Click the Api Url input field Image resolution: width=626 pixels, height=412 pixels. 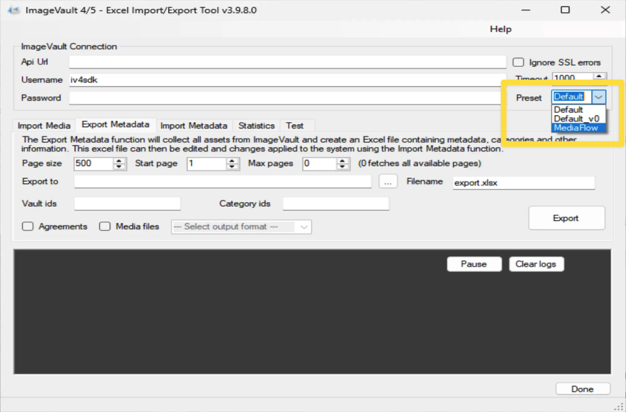287,62
